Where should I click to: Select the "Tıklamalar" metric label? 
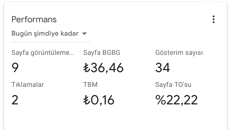point(28,85)
